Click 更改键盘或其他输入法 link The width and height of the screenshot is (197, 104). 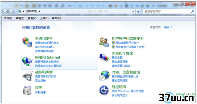click(x=125, y=76)
